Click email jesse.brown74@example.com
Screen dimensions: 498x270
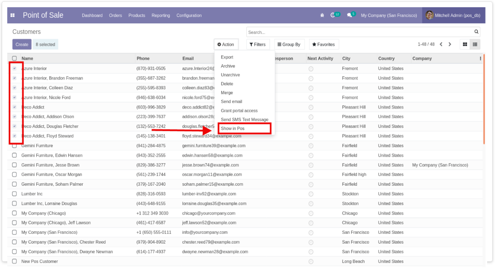(x=211, y=165)
